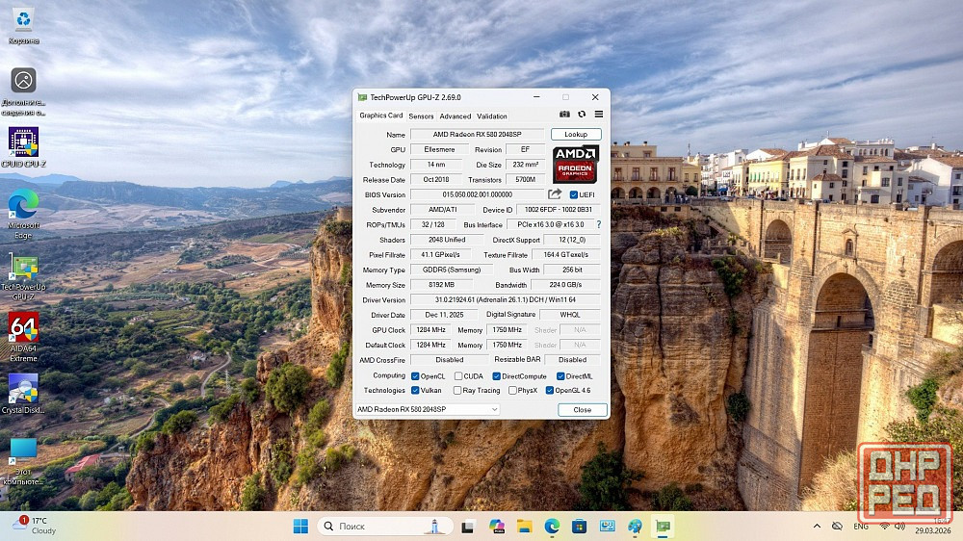Click the Lookup button
Viewport: 963px width, 541px height.
[x=576, y=135]
